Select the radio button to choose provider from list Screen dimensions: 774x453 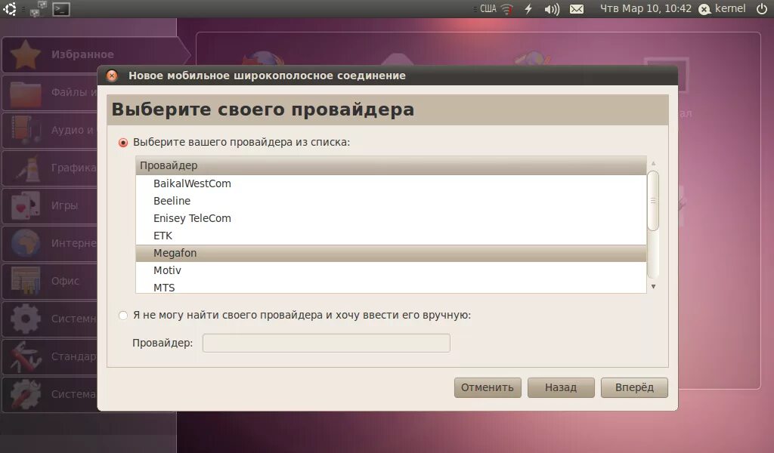(122, 142)
